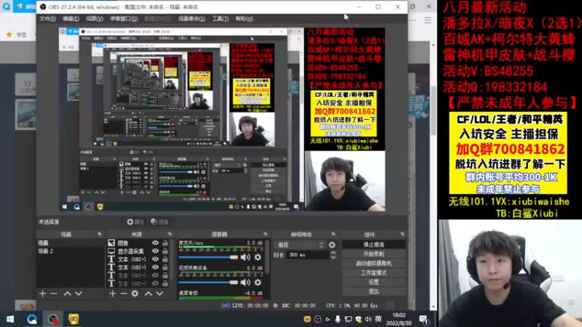Click the 混音器 vertical scrollbar

[x=267, y=257]
